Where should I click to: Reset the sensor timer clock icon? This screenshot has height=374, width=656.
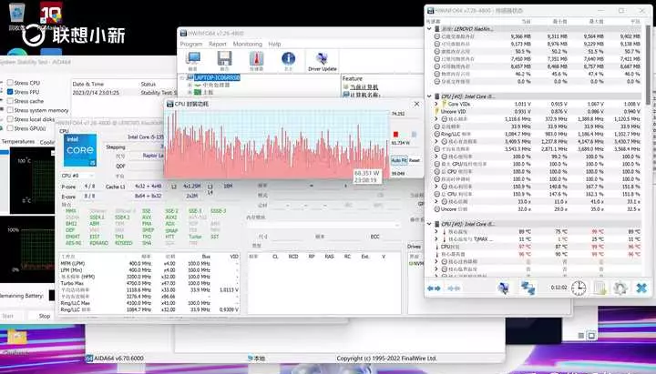(579, 288)
